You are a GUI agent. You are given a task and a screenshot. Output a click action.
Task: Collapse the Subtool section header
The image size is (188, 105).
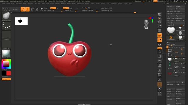(x=169, y=43)
